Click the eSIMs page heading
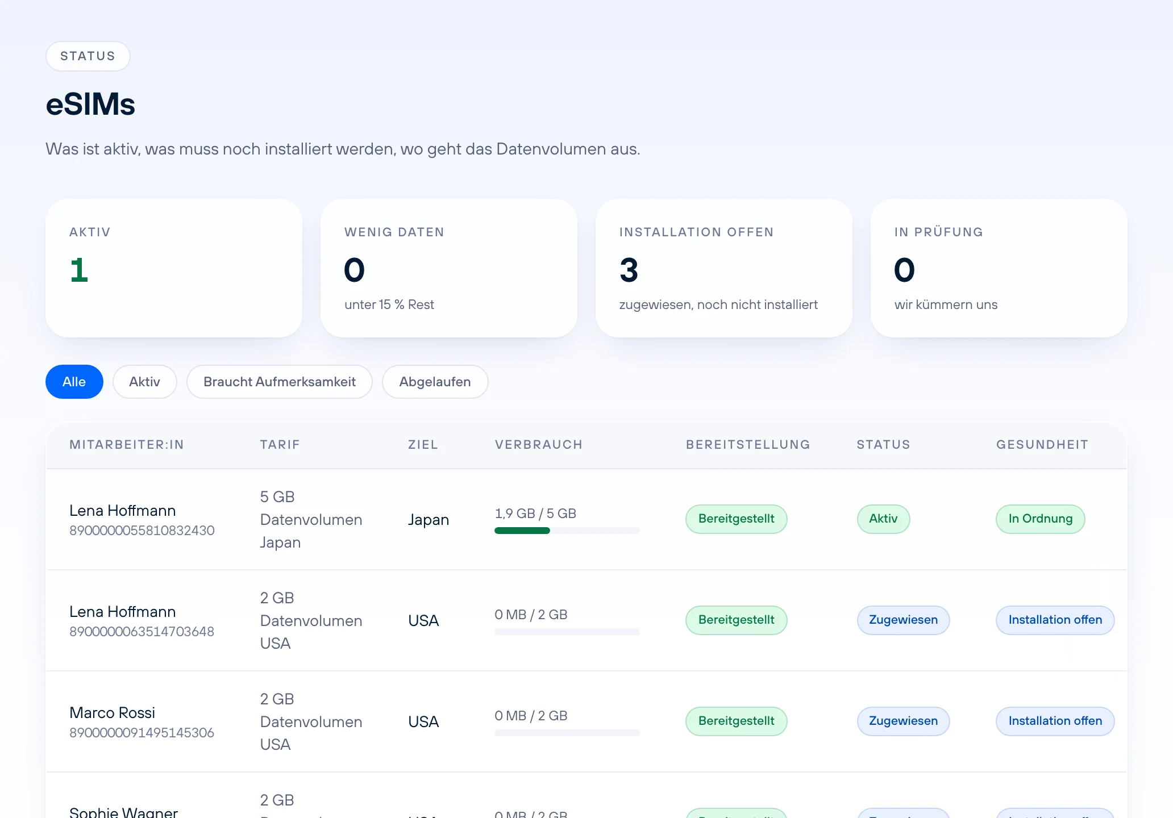The image size is (1173, 818). pyautogui.click(x=90, y=105)
